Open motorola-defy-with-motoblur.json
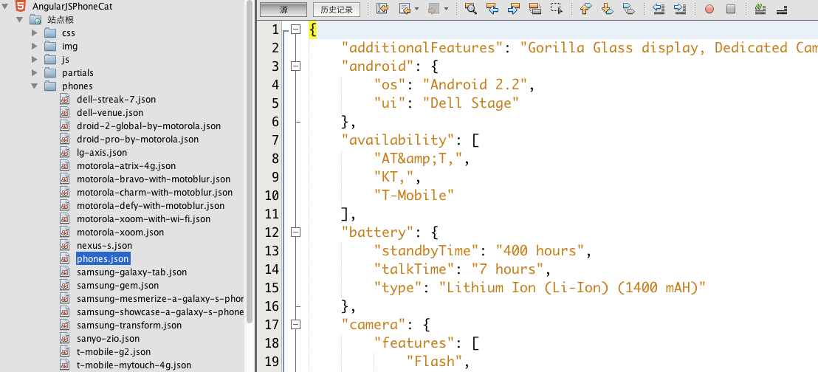 point(151,206)
